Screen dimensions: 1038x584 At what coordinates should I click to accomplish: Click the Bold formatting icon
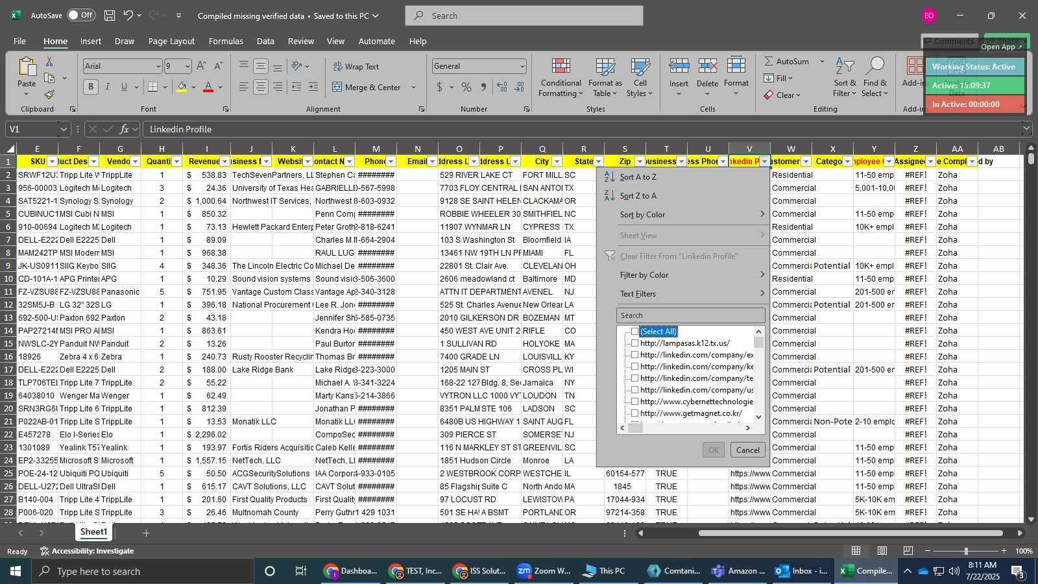click(x=91, y=87)
